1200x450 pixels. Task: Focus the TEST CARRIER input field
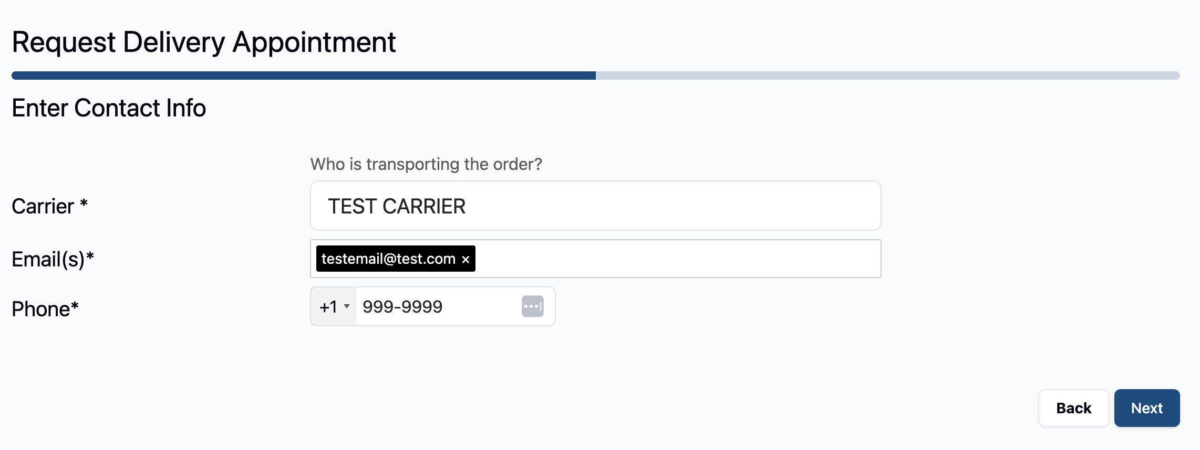point(595,206)
